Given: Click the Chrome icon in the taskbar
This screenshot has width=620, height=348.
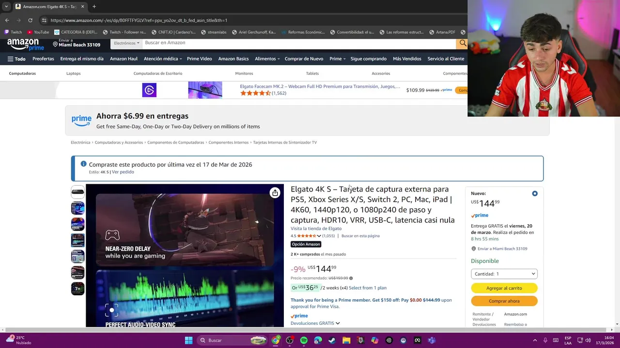Looking at the screenshot, I should [x=276, y=340].
